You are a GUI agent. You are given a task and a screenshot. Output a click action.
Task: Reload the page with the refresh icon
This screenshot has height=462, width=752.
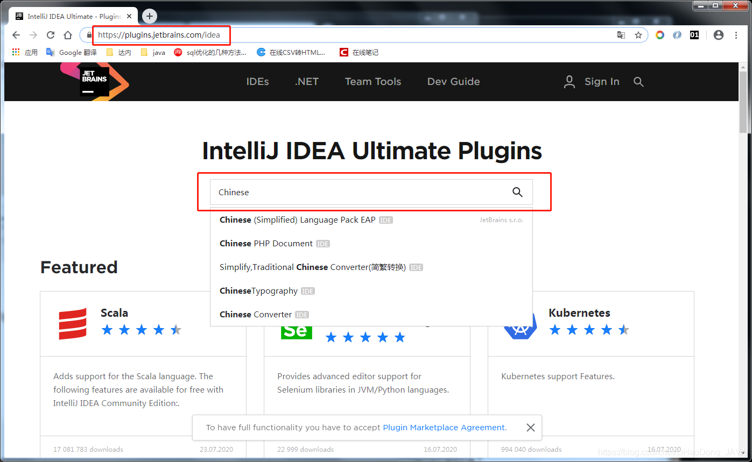[x=51, y=35]
